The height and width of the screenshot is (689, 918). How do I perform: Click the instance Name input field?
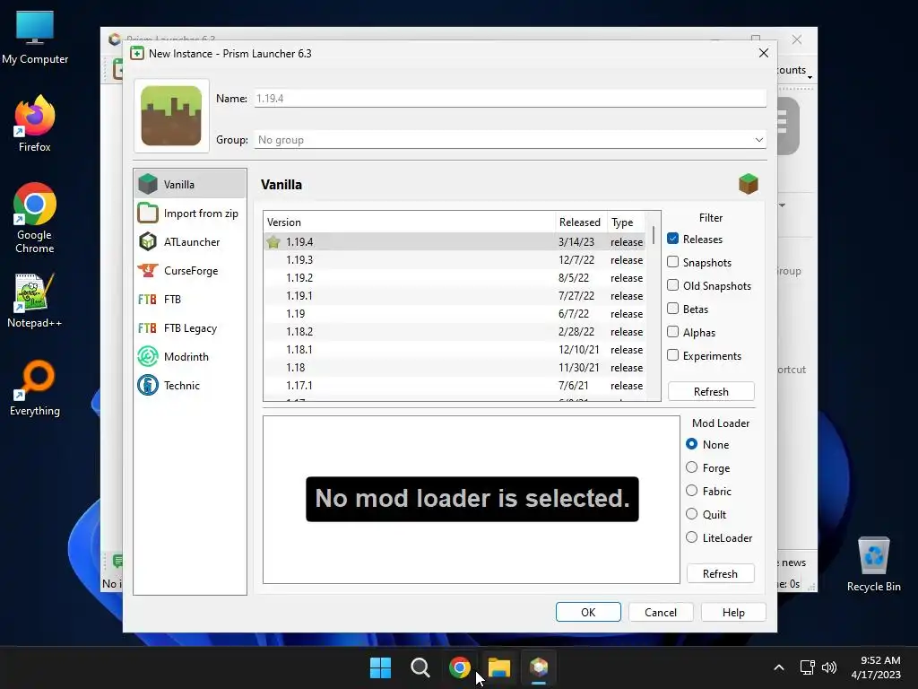[510, 99]
